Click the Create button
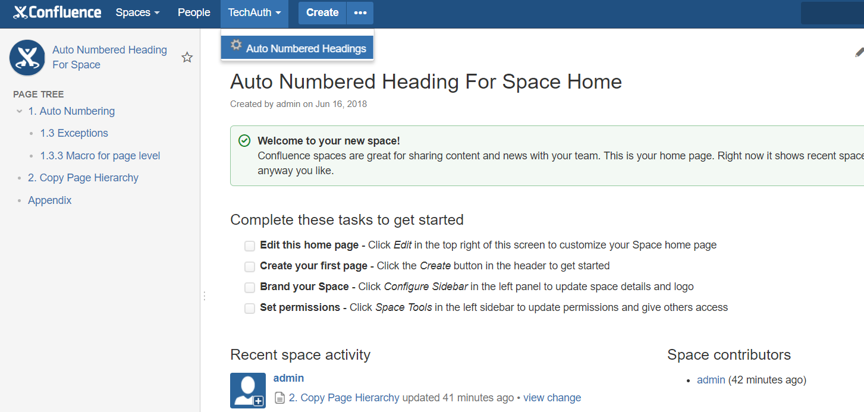This screenshot has width=864, height=412. 322,12
